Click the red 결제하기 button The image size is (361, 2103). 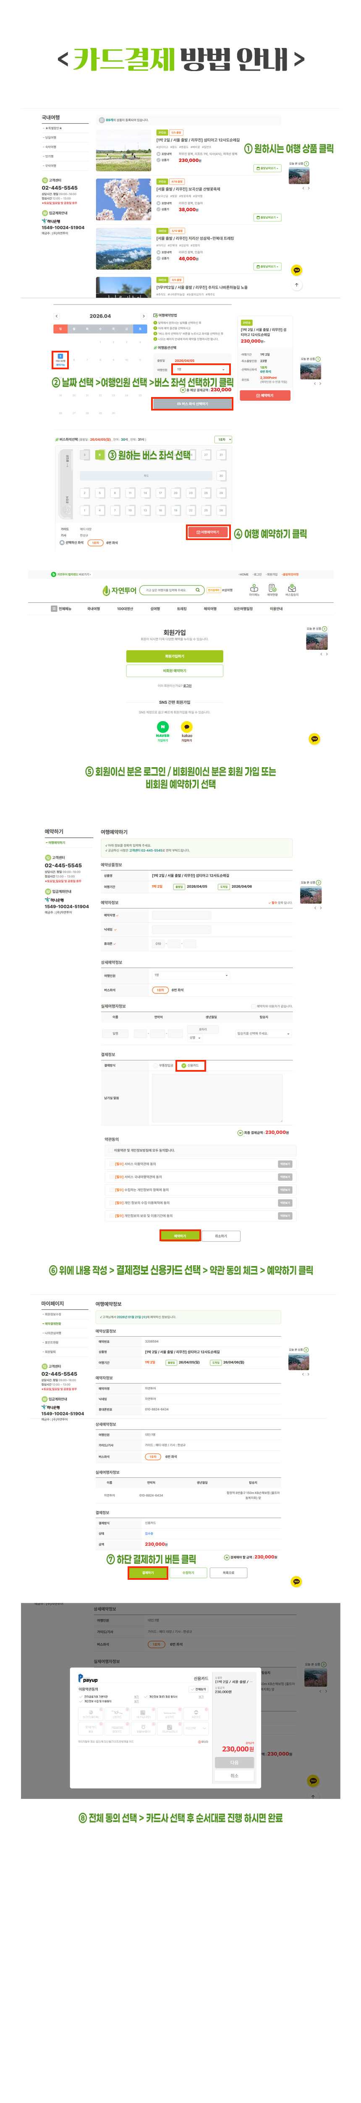click(x=147, y=1572)
